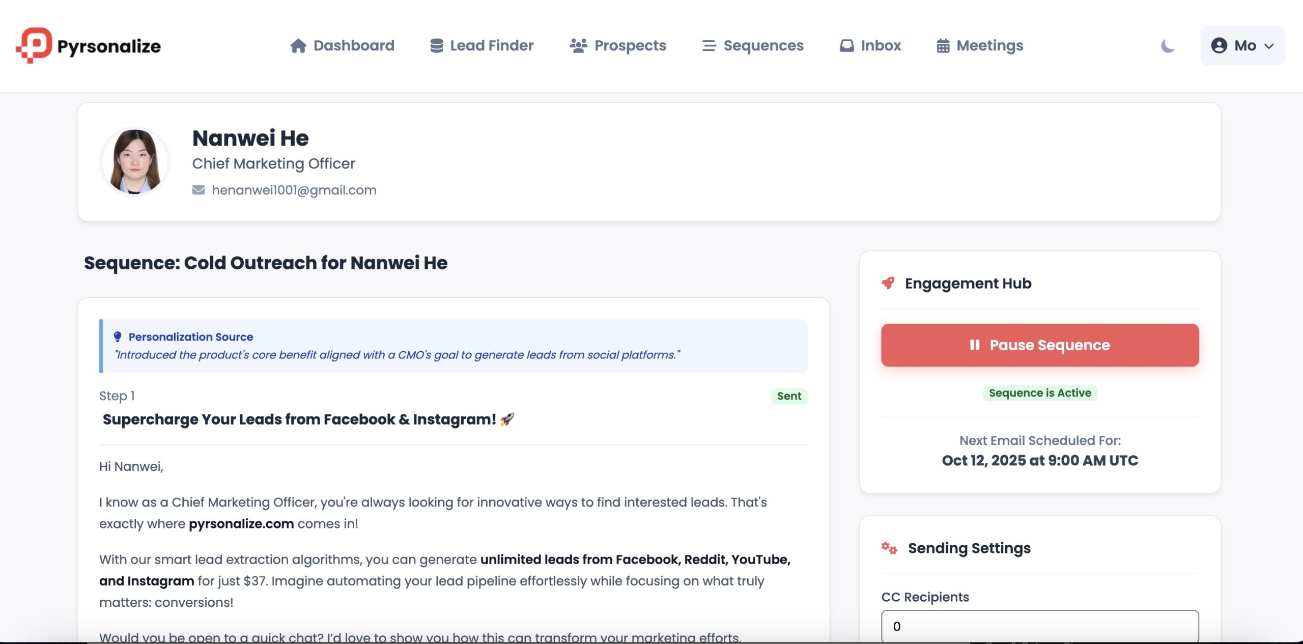Viewport: 1303px width, 644px height.
Task: Click Nanwei He's profile photo
Action: click(x=135, y=162)
